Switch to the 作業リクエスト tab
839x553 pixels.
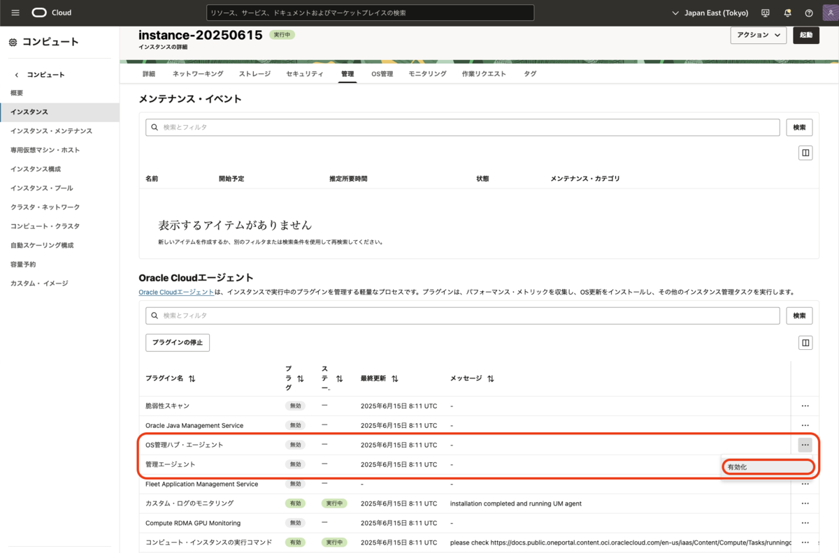click(484, 73)
